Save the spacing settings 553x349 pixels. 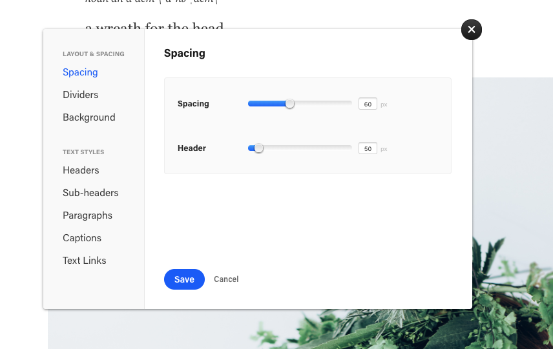[x=184, y=279]
